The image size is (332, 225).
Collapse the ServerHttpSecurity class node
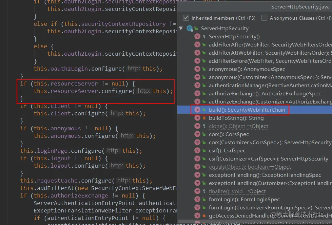[181, 28]
